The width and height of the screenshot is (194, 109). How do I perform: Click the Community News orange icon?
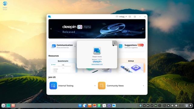click(102, 85)
